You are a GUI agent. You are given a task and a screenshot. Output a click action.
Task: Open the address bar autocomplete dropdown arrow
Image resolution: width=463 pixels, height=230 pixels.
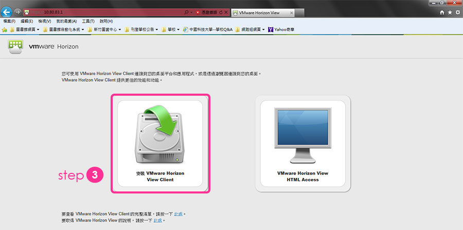[x=191, y=12]
